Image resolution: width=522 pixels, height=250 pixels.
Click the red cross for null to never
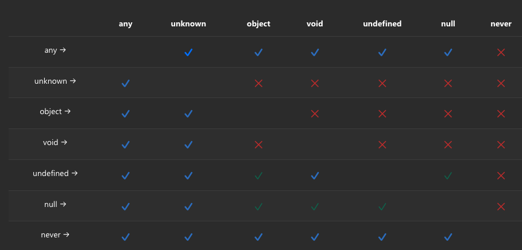[x=501, y=207]
